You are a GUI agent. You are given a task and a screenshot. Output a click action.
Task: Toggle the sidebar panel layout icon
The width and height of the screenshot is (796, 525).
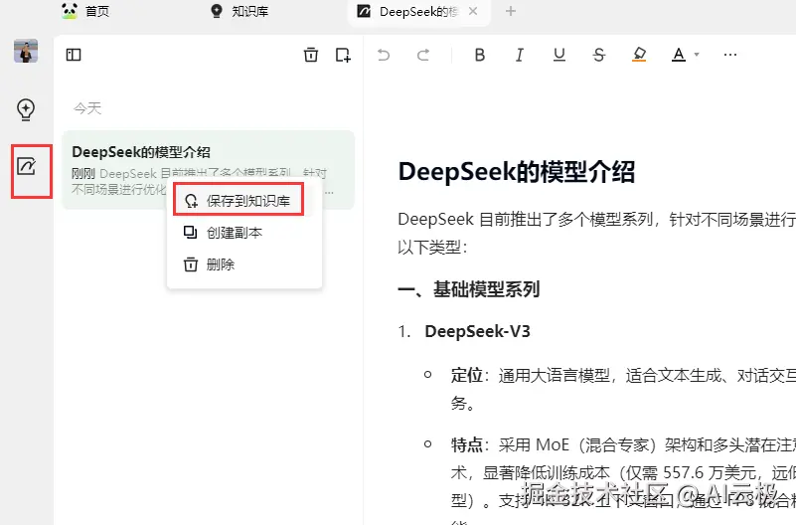point(74,55)
